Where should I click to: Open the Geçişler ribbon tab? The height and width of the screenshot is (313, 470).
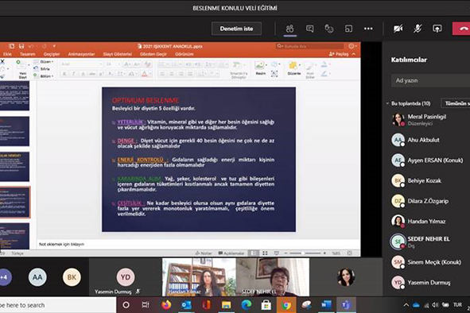click(x=52, y=54)
